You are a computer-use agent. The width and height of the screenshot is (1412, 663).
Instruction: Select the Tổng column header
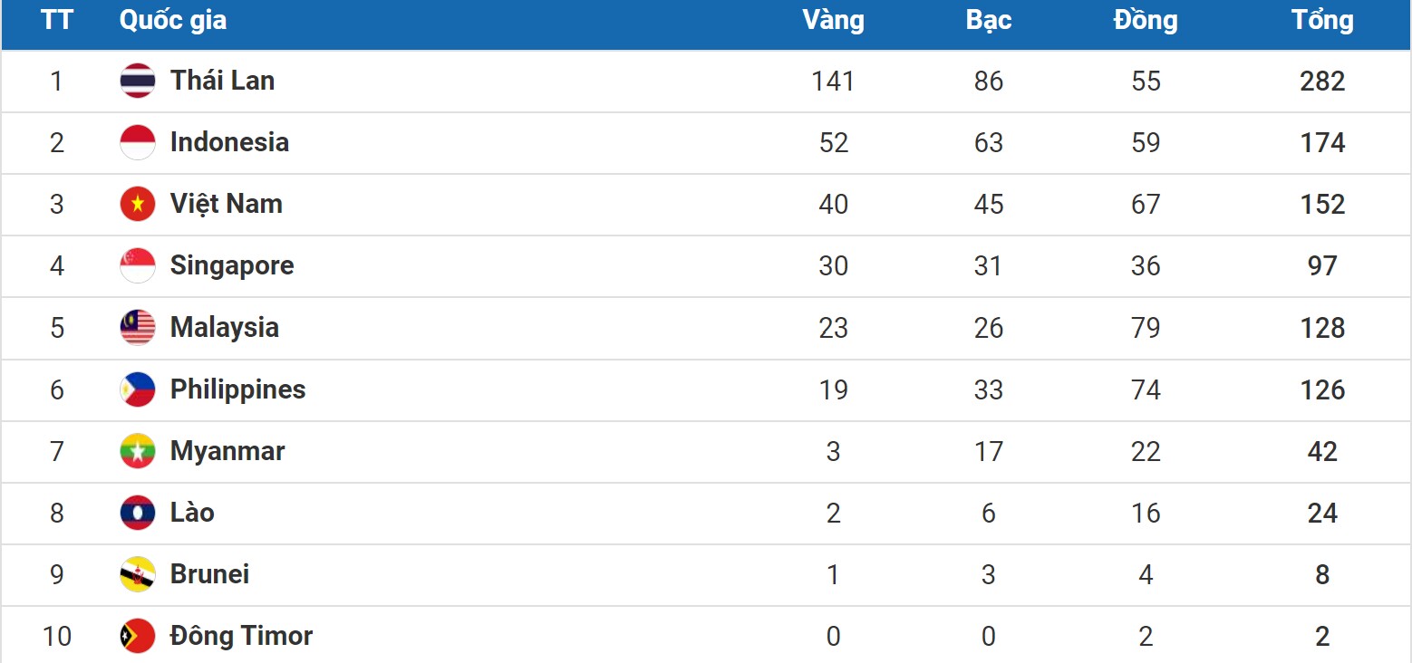[1322, 21]
